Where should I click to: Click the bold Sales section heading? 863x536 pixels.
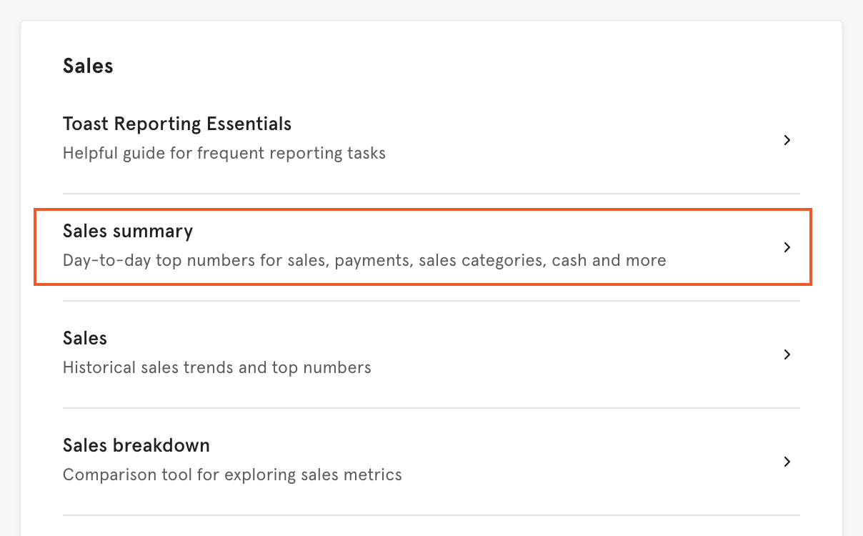point(88,66)
